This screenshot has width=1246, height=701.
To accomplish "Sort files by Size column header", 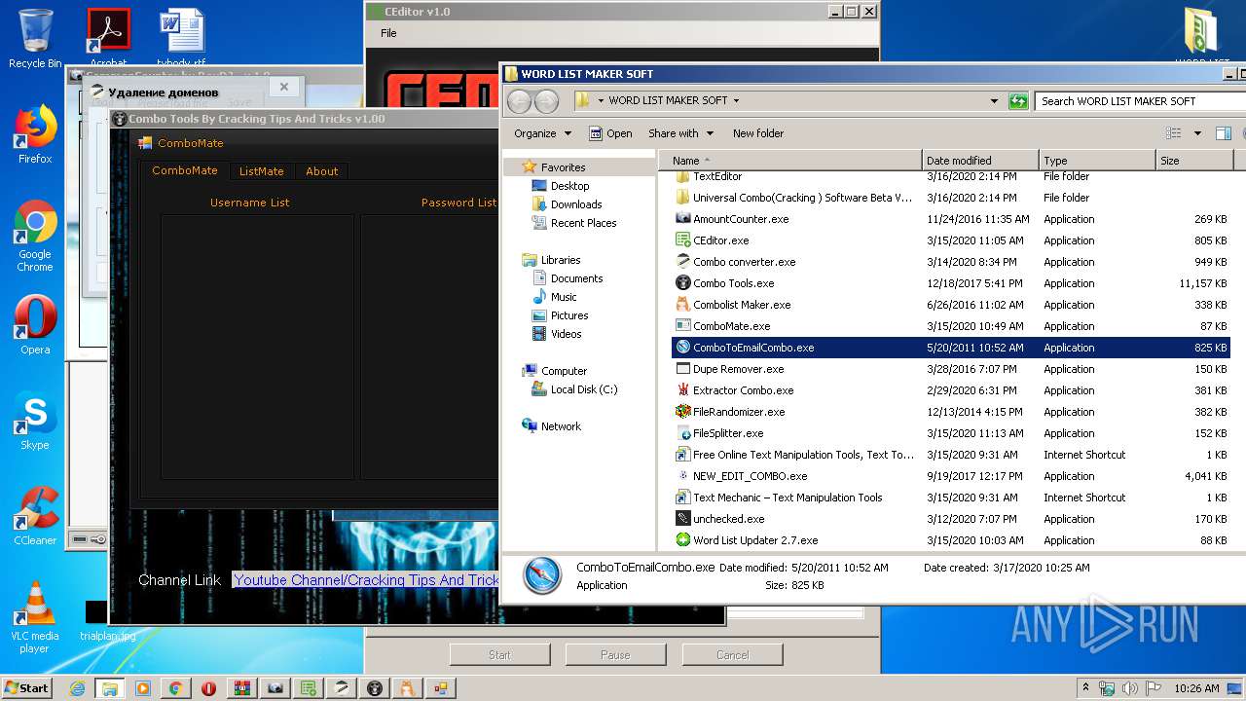I will point(1194,161).
